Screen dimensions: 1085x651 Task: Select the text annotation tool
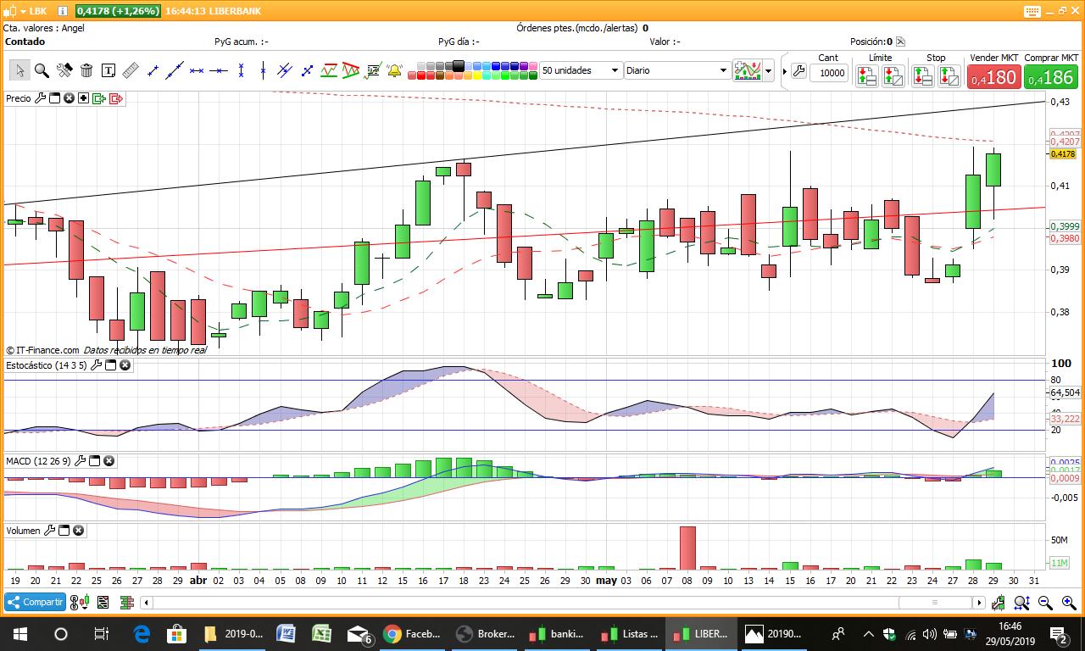tap(108, 70)
